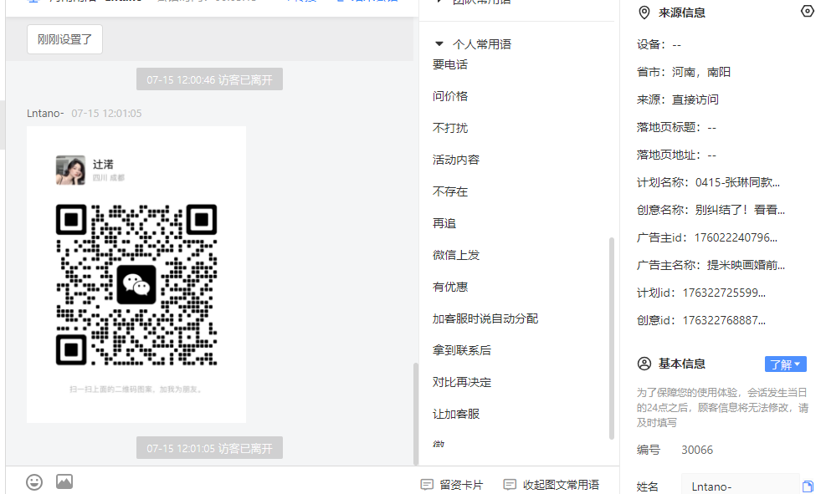The width and height of the screenshot is (826, 494).
Task: Click the 留资卡片 card icon
Action: click(x=427, y=485)
